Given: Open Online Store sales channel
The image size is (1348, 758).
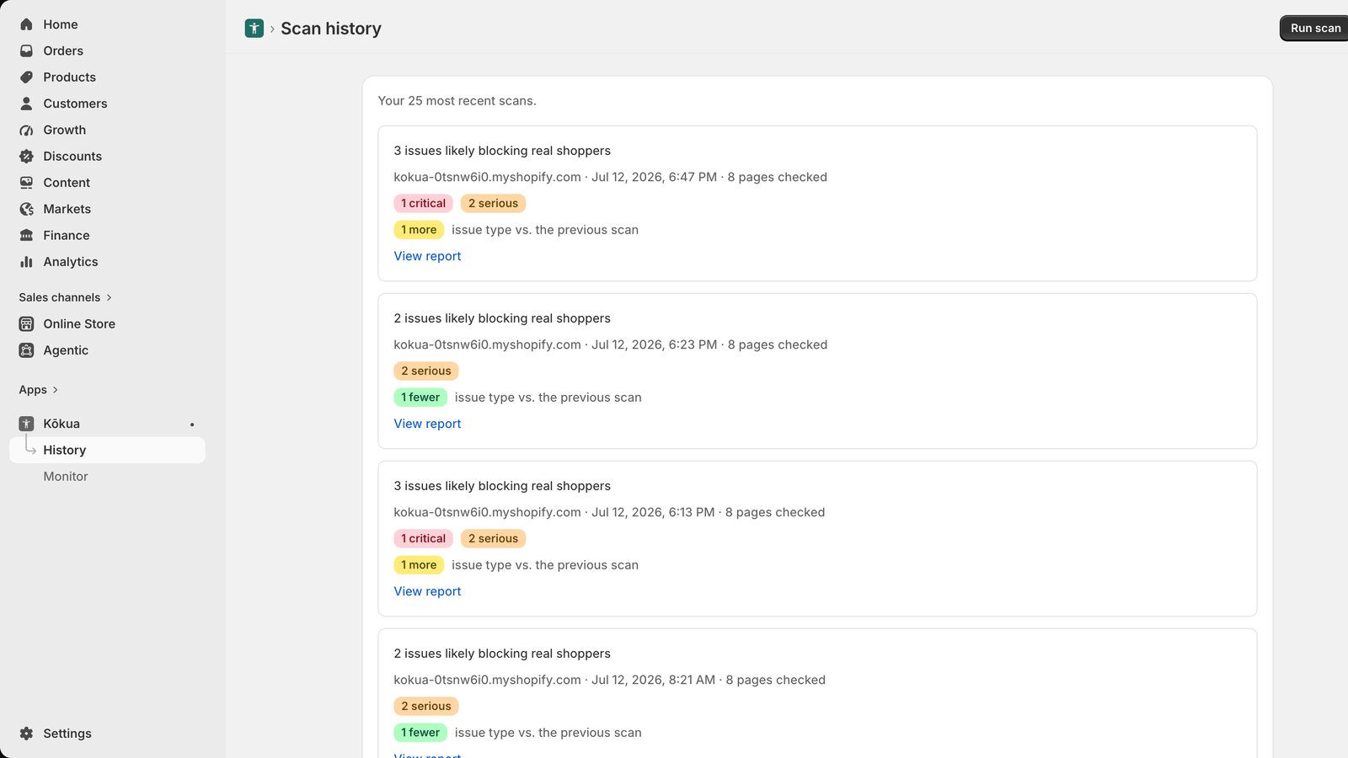Looking at the screenshot, I should click(x=79, y=323).
